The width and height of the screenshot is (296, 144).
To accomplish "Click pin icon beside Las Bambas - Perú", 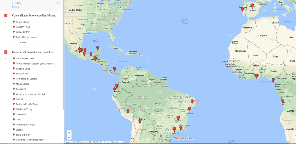I will 14,59.
